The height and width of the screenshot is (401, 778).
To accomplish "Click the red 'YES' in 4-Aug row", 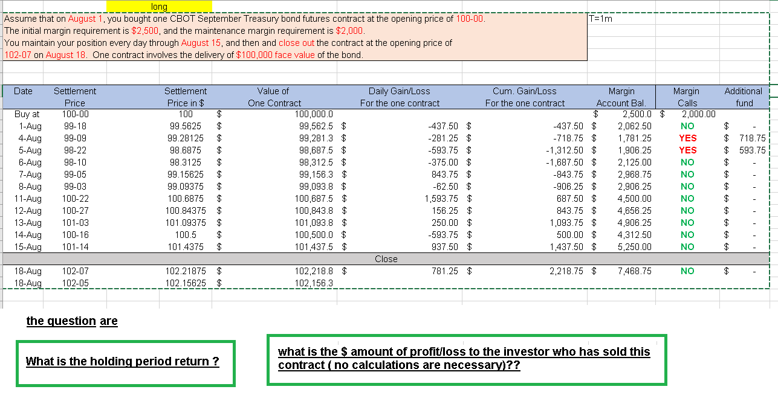I will [x=687, y=138].
